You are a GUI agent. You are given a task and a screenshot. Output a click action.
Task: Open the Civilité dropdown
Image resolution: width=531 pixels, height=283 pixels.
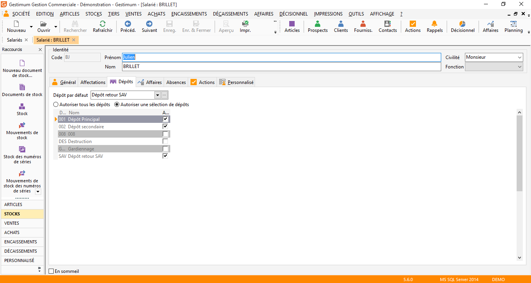[520, 57]
